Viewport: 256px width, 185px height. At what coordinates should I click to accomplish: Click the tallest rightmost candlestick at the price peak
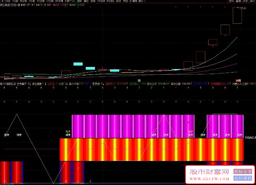click(x=237, y=15)
